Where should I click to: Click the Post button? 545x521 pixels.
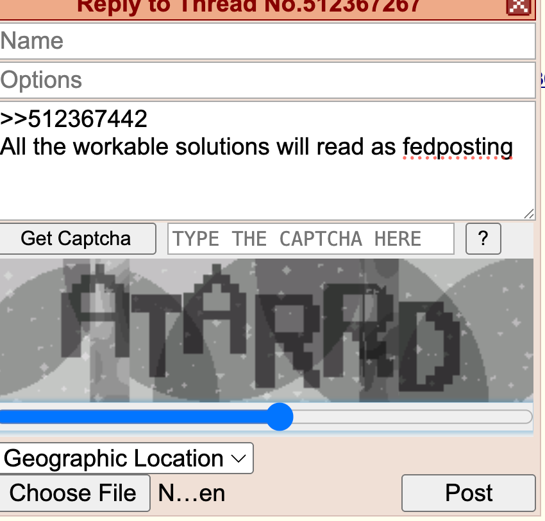pos(469,493)
